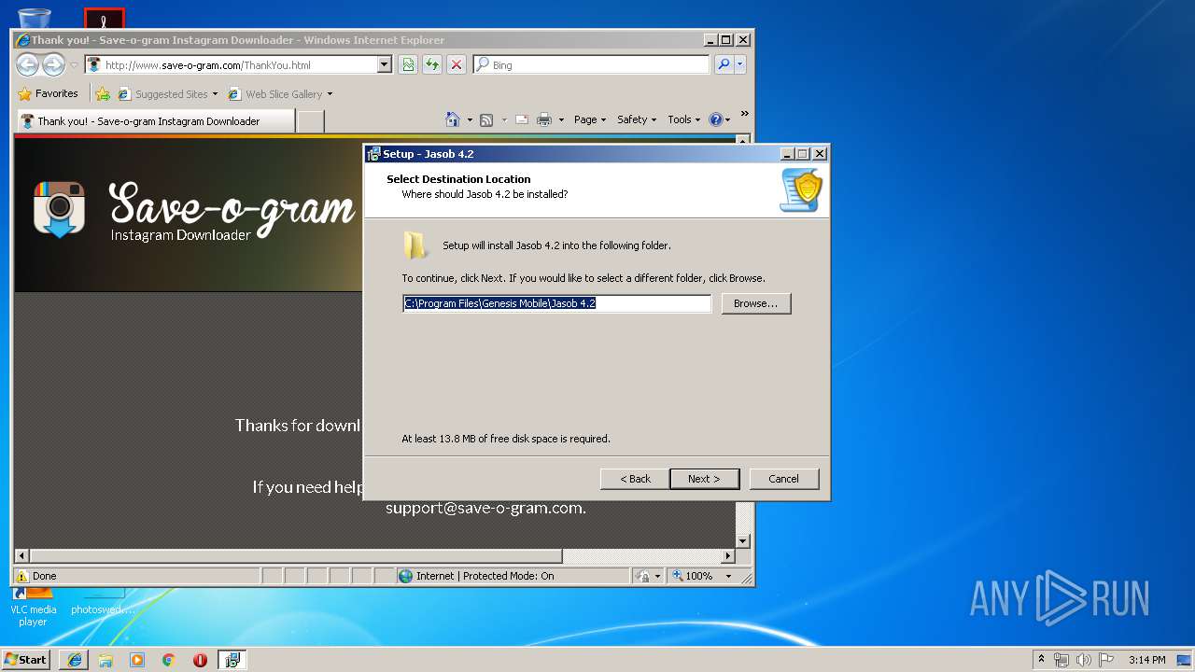Open a new tab in IE
Viewport: 1195px width, 672px height.
(311, 121)
